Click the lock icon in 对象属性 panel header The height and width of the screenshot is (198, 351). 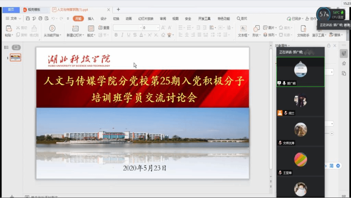coord(329,45)
